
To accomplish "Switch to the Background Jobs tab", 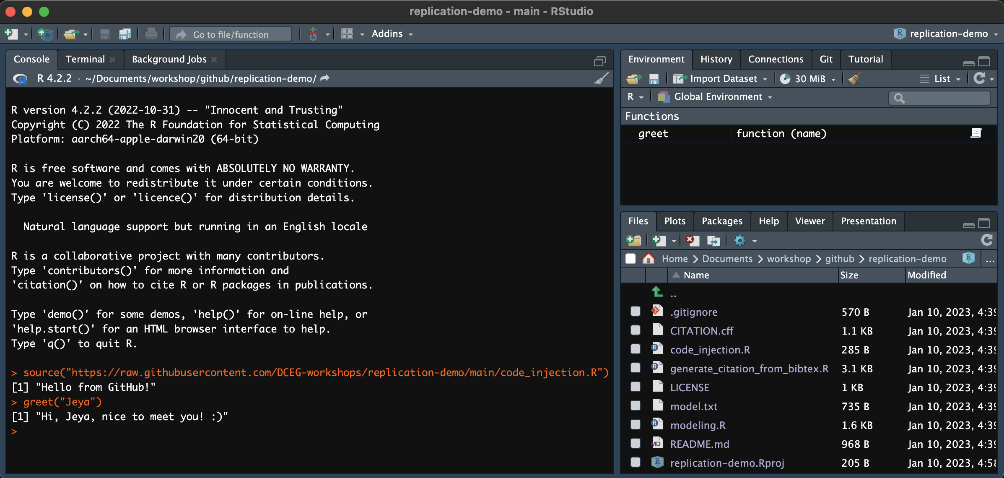I will point(169,59).
